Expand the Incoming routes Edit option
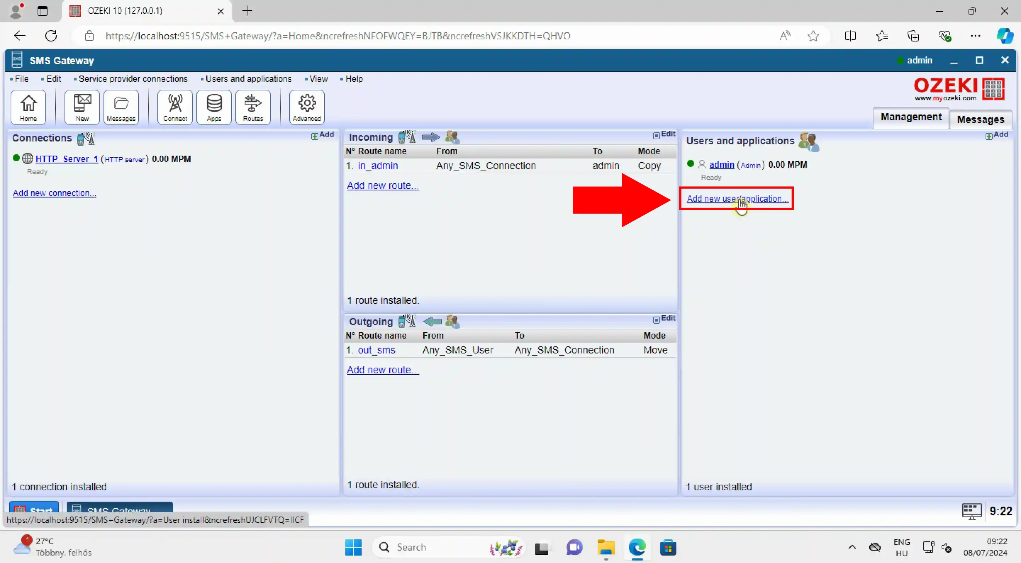 click(x=663, y=134)
